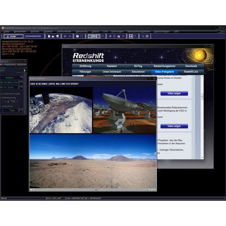Open the Downloads tab in Start window
226x226 pixels.
191,66
